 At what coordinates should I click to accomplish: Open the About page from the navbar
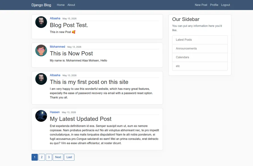pyautogui.click(x=71, y=5)
